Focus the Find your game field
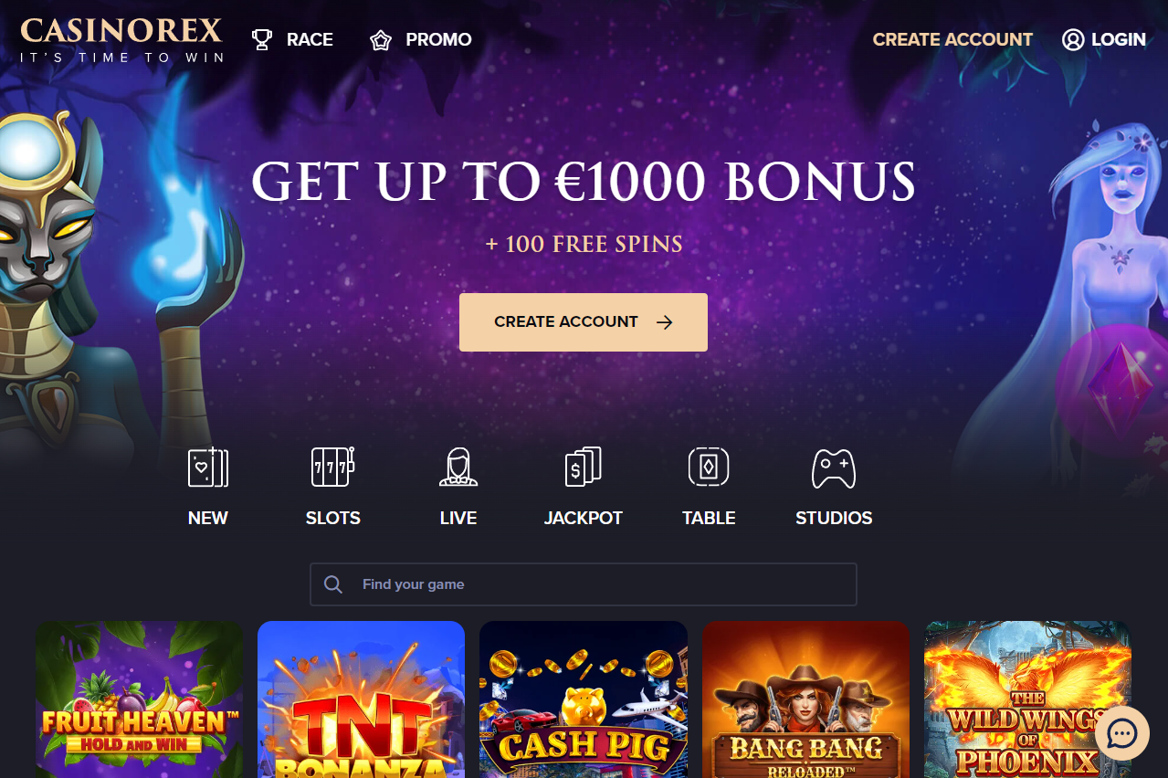This screenshot has height=778, width=1168. tap(584, 584)
